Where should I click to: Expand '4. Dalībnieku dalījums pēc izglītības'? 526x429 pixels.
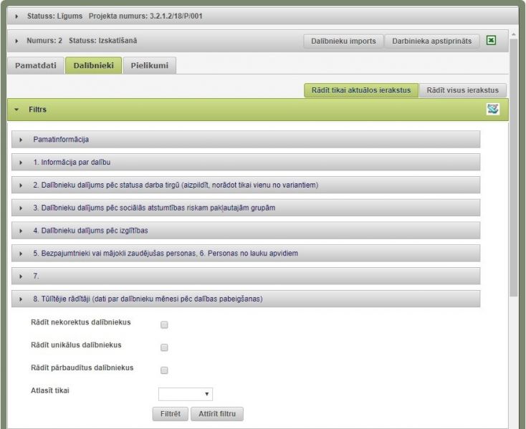click(x=246, y=231)
